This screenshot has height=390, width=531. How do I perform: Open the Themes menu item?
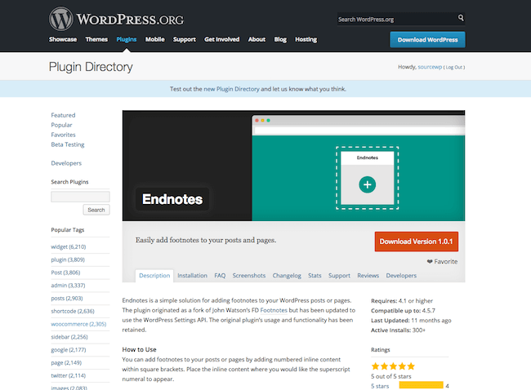click(96, 39)
